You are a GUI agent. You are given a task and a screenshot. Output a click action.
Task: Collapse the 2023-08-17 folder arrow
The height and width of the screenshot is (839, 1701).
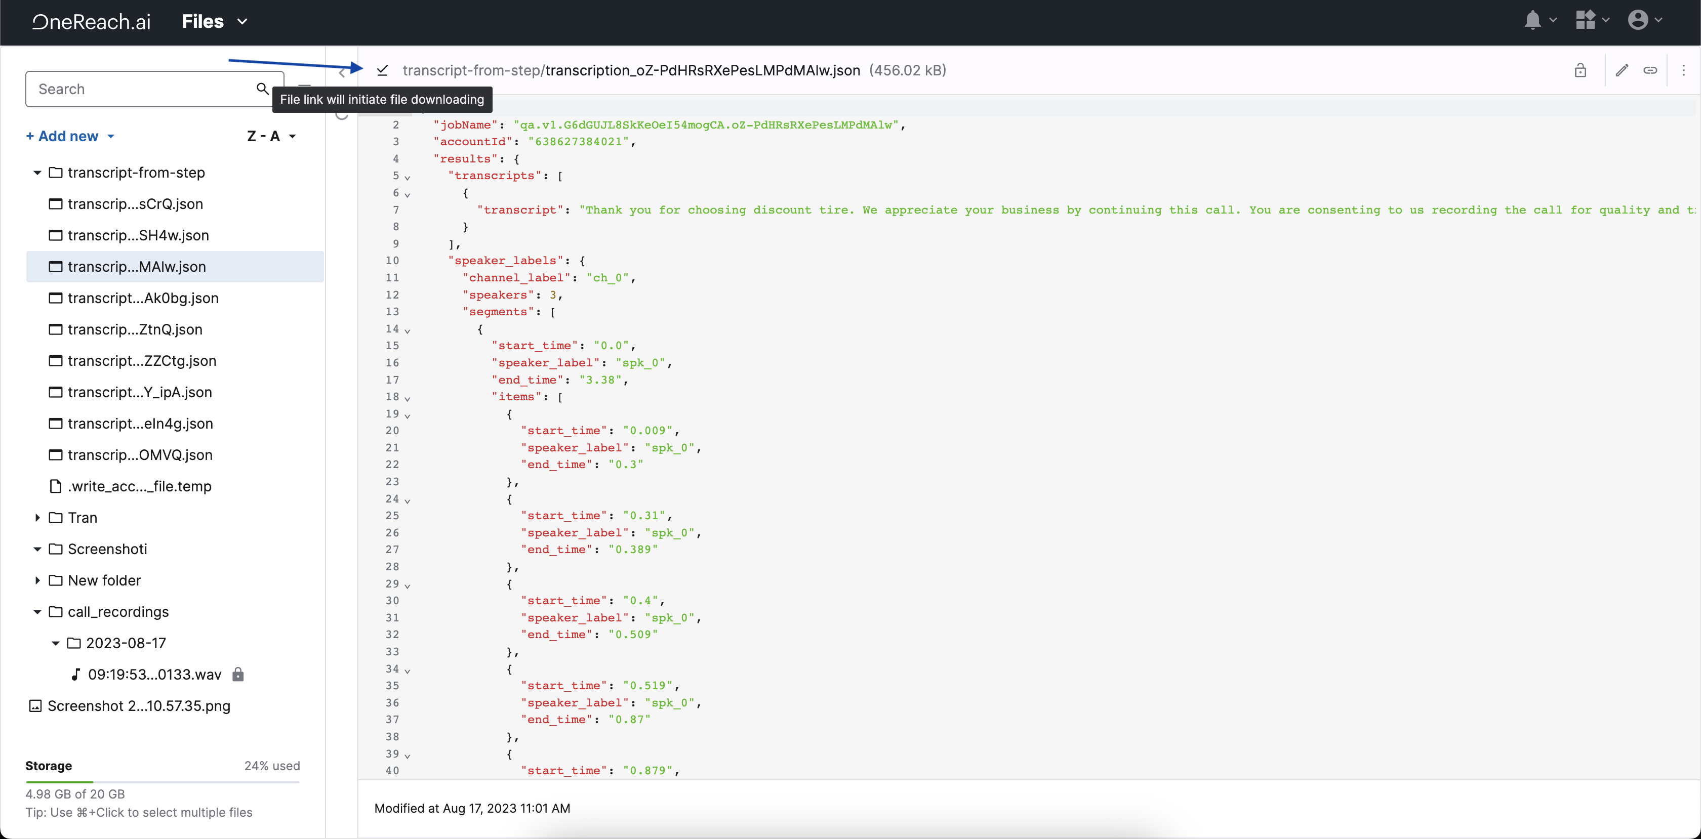pyautogui.click(x=56, y=643)
